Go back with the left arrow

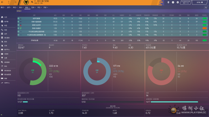click(x=2, y=2)
